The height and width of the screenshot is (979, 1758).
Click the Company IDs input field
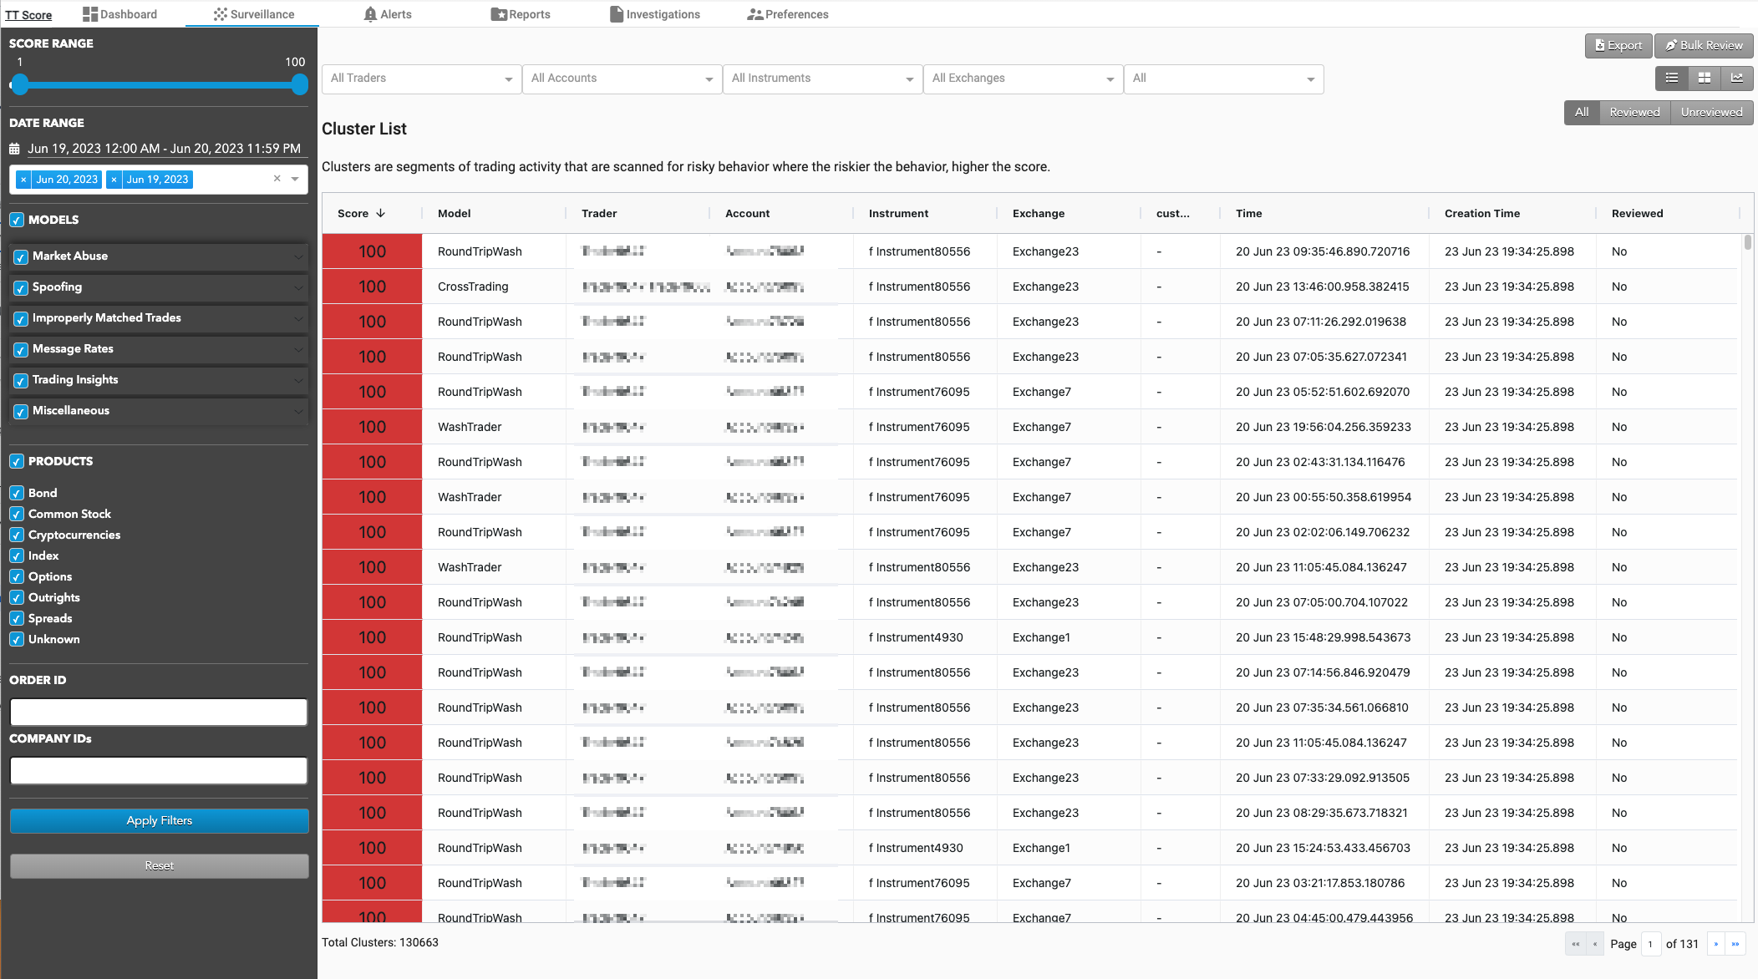159,771
